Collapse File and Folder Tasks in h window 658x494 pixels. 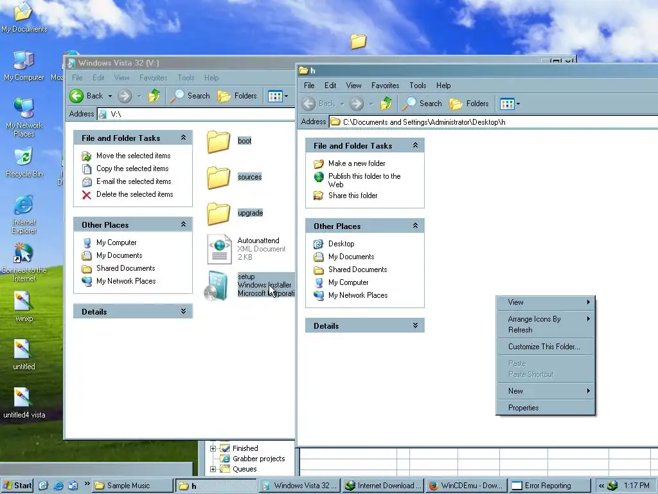tap(416, 145)
